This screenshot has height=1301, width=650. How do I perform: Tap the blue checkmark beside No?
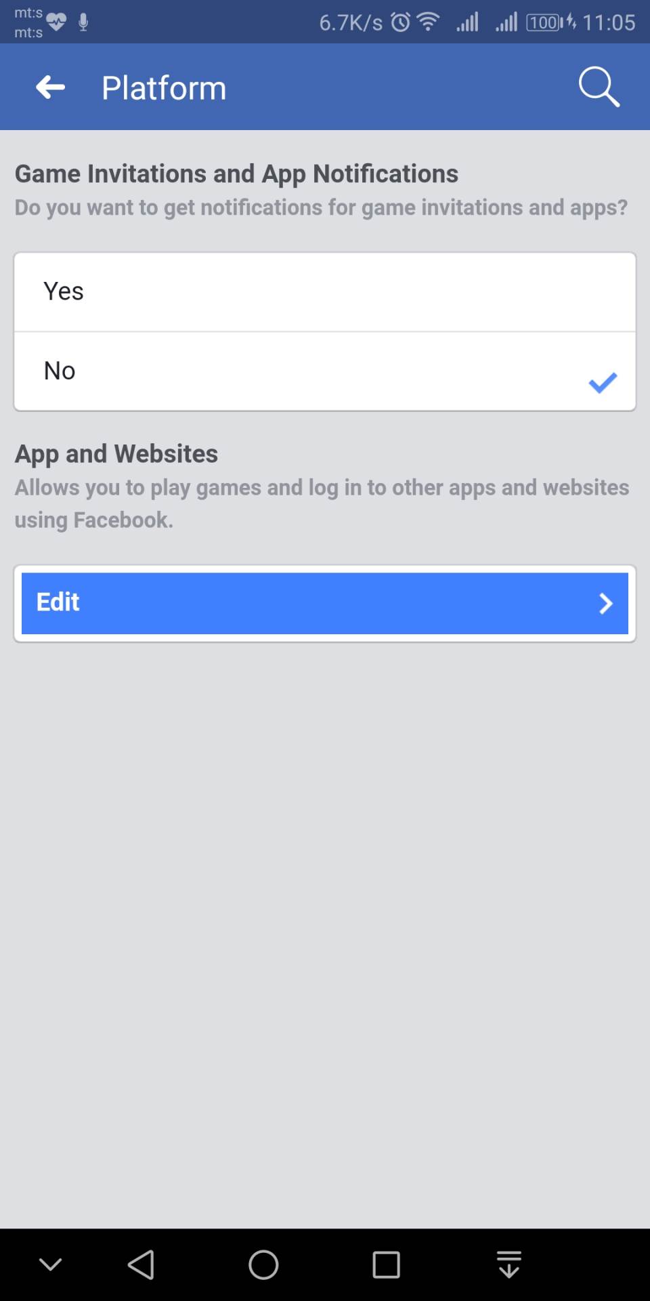pyautogui.click(x=603, y=383)
